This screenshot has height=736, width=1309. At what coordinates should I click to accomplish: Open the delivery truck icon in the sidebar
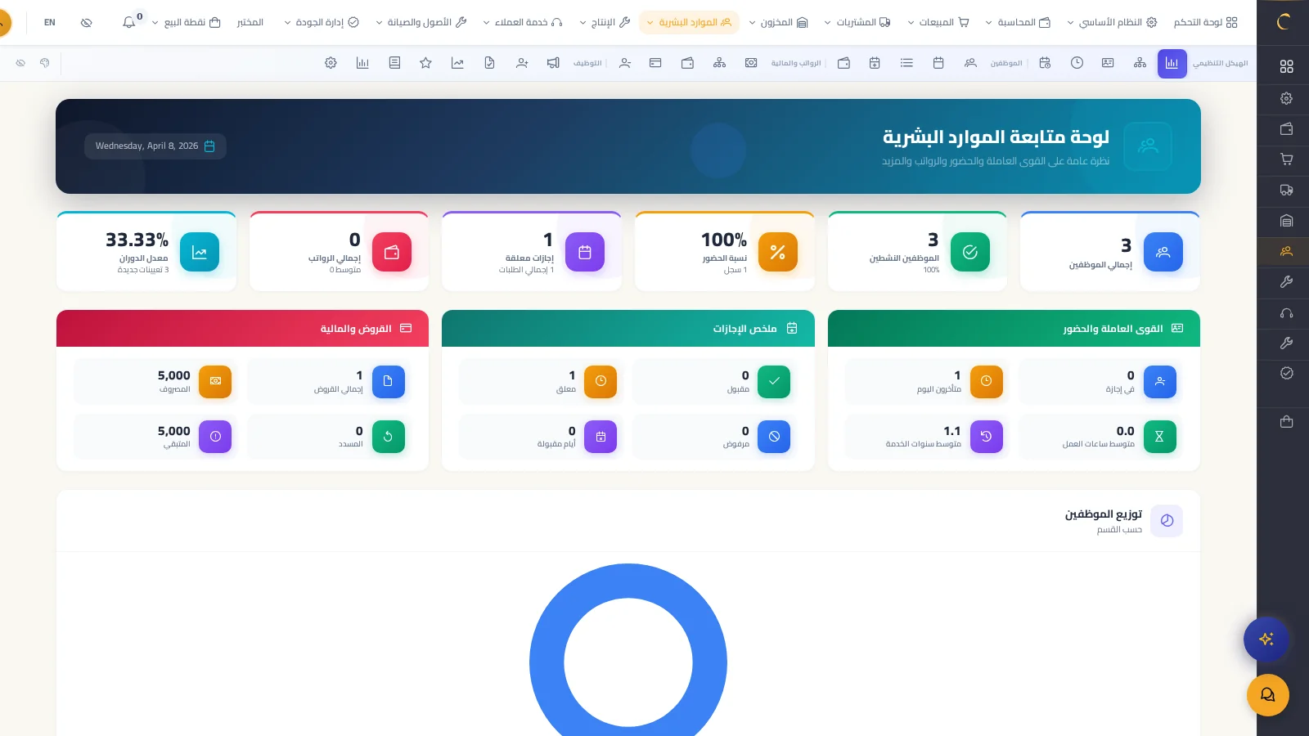tap(1286, 190)
